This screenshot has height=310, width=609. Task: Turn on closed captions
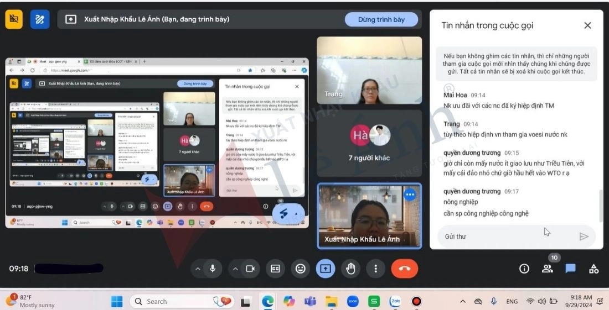point(275,269)
